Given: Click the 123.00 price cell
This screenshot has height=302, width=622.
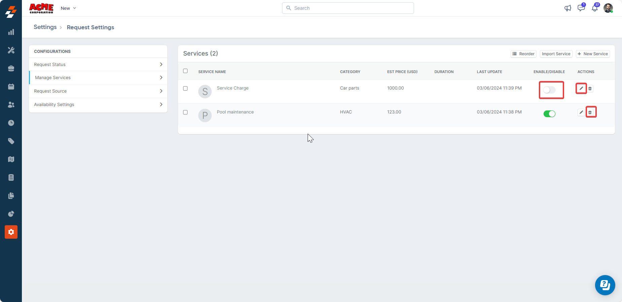Looking at the screenshot, I should 394,112.
